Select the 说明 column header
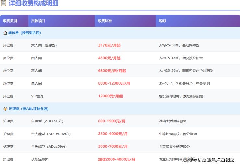Screen dimensions: 240x165 coord(162,21)
